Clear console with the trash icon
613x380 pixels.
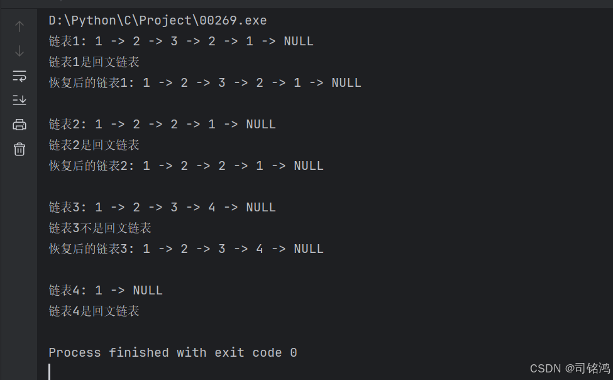(19, 149)
